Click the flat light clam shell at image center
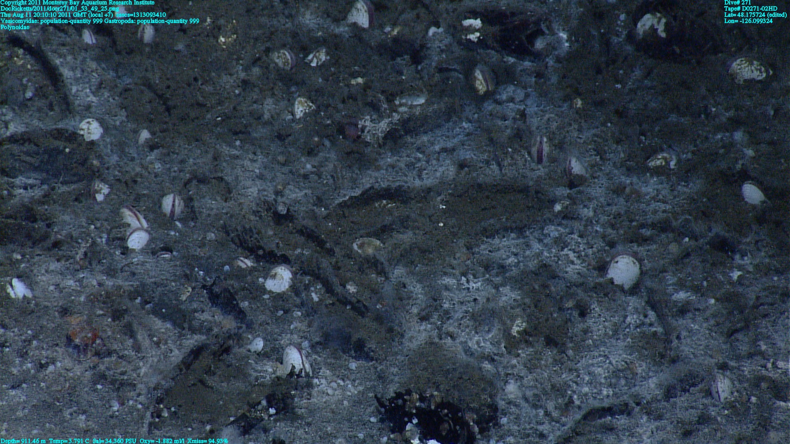This screenshot has height=444, width=790. point(367,245)
